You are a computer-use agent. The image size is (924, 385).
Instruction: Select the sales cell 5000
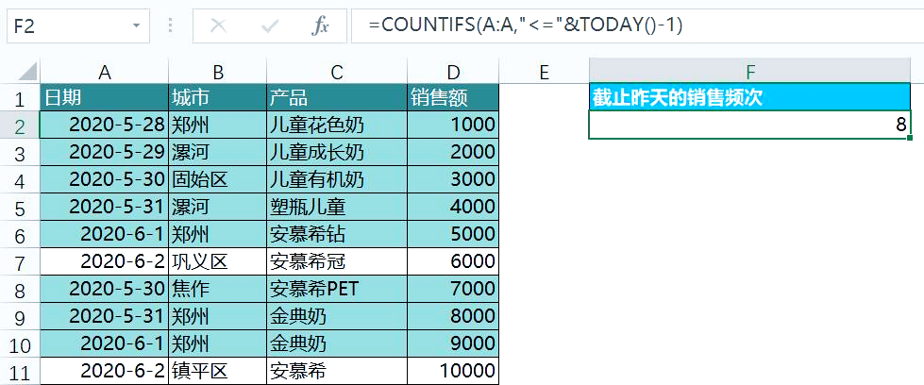pyautogui.click(x=453, y=235)
